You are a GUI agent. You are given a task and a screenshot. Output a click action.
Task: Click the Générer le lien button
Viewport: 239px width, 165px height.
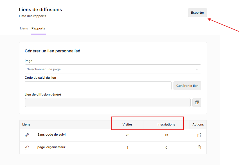(187, 86)
